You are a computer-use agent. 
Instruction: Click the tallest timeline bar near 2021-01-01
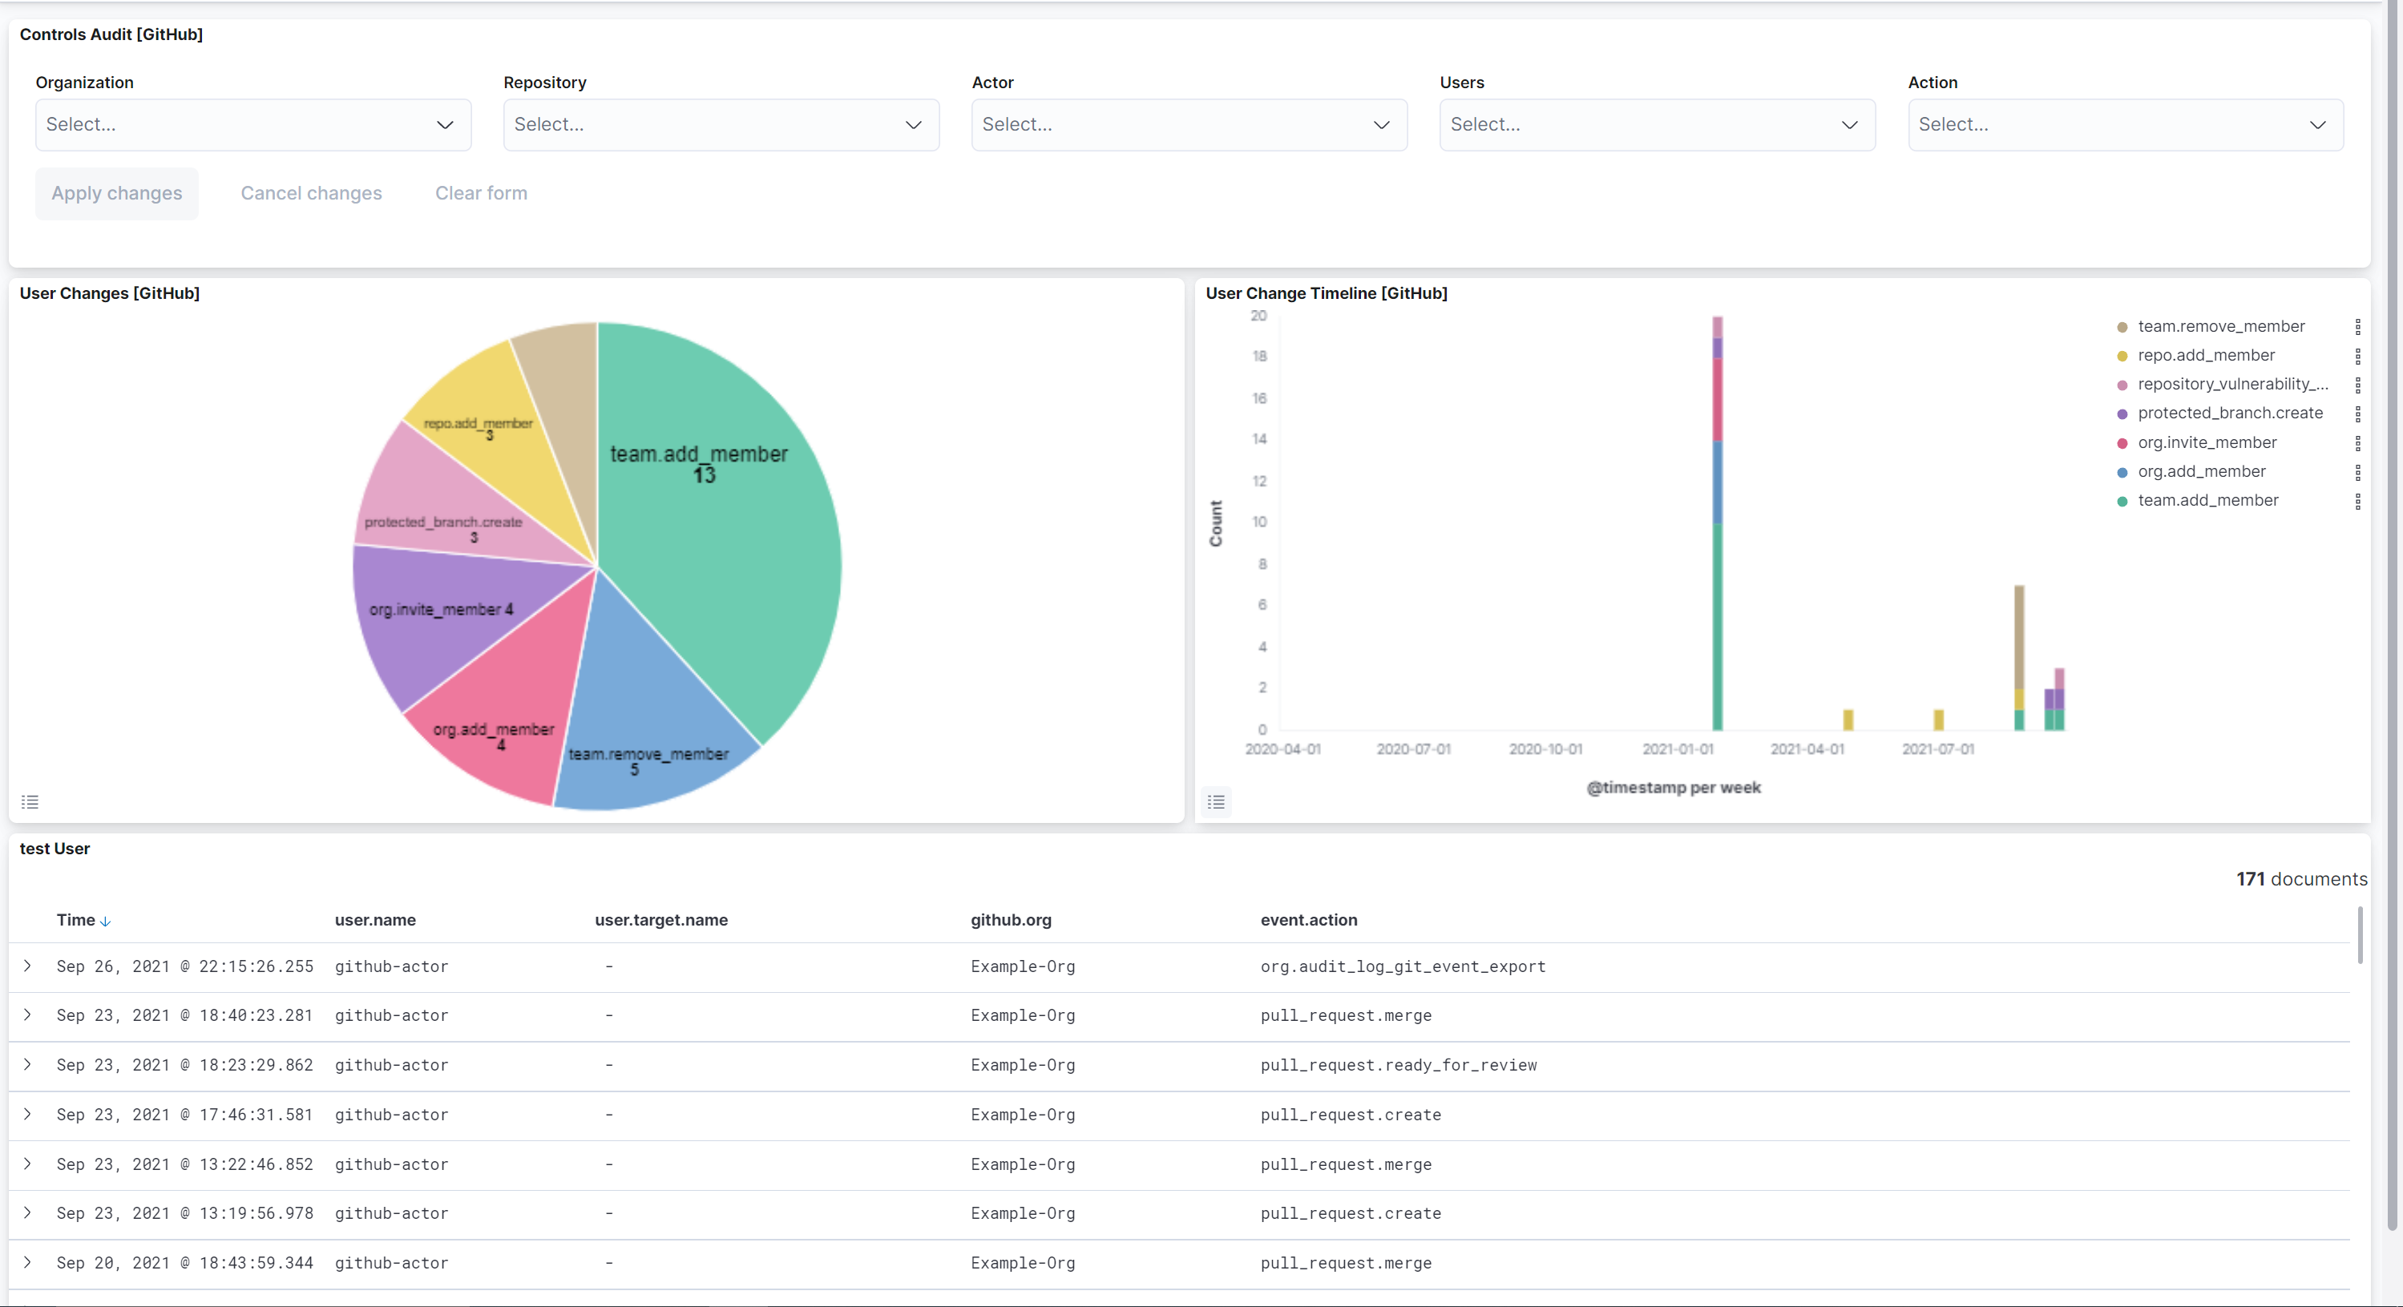click(1718, 522)
